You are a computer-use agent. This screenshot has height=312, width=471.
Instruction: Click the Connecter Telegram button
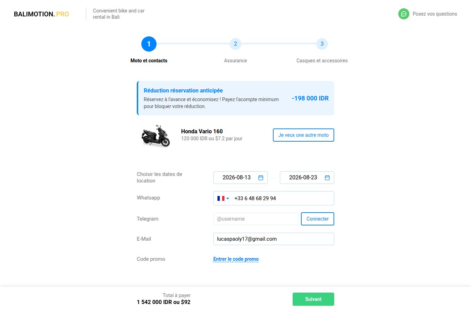click(x=317, y=219)
